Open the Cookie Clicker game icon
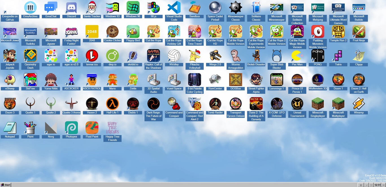This screenshot has height=187, width=386. 112,32
